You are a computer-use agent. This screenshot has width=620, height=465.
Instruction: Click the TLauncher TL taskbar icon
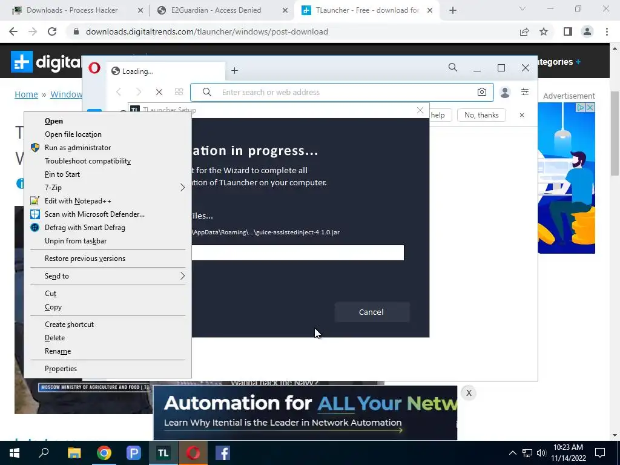tap(163, 453)
